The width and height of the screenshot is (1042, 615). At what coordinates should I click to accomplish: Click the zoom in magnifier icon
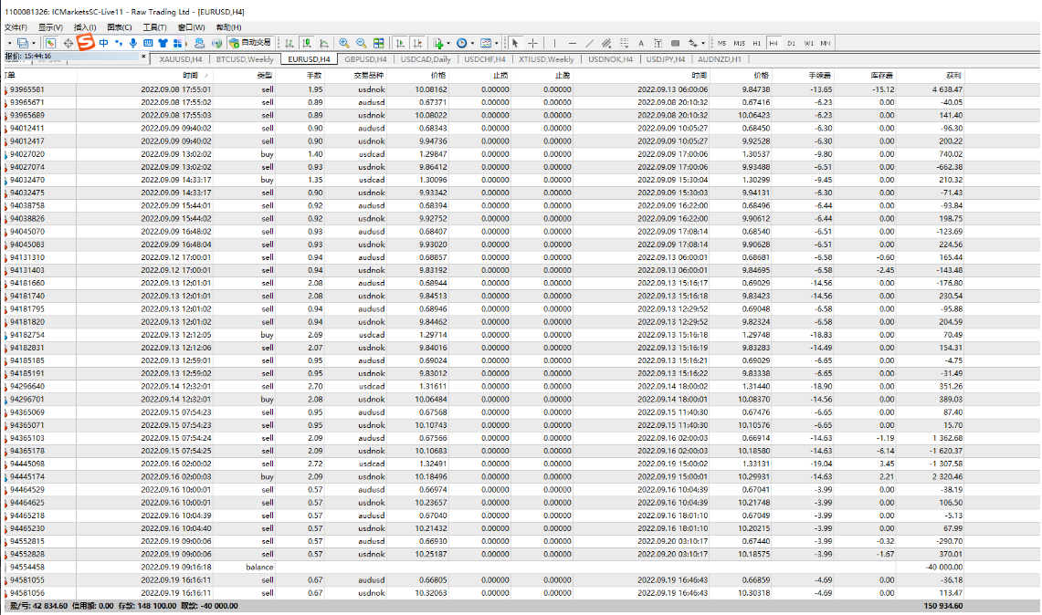(344, 43)
